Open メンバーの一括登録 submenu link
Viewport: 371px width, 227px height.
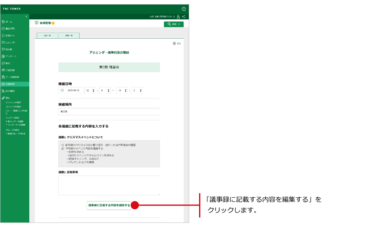[x=16, y=124]
